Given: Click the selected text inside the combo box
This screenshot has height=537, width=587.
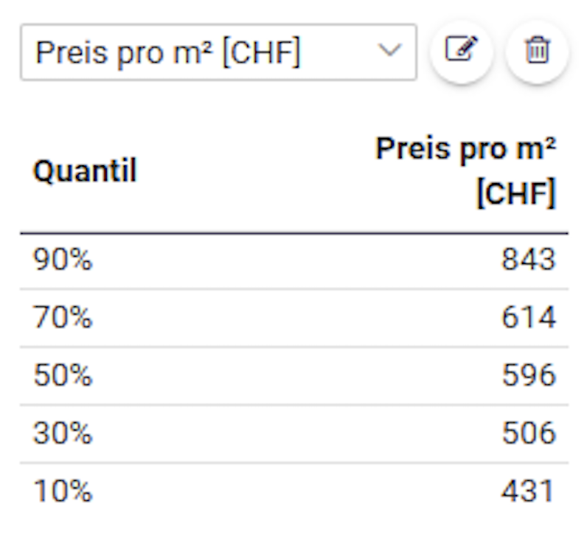Looking at the screenshot, I should (168, 52).
